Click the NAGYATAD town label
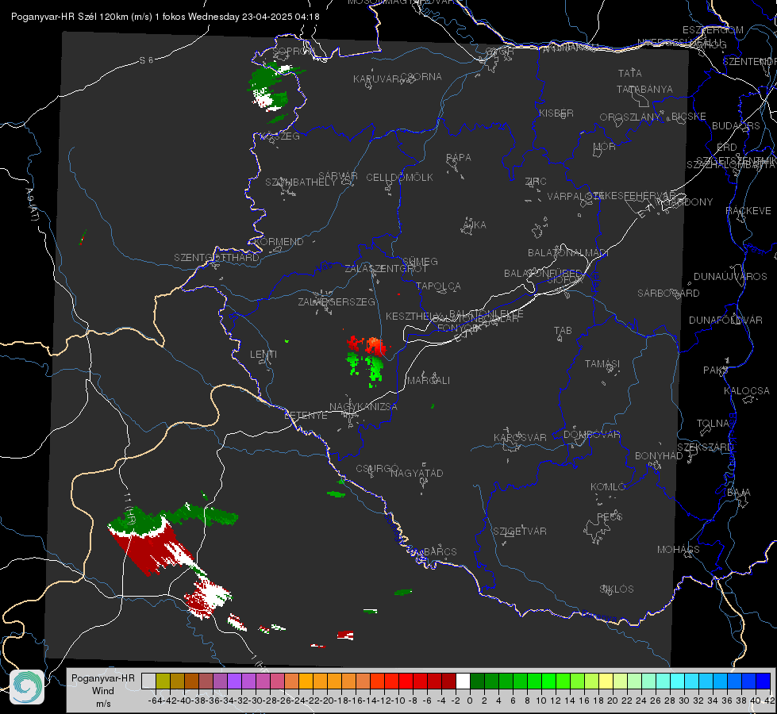The width and height of the screenshot is (777, 714). click(x=417, y=473)
